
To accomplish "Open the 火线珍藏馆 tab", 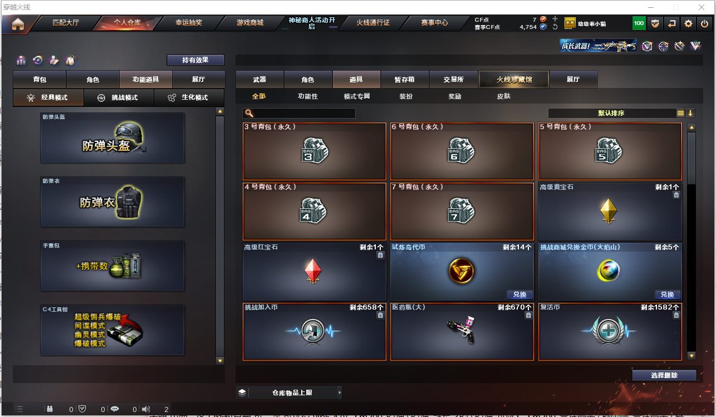I will coord(514,80).
